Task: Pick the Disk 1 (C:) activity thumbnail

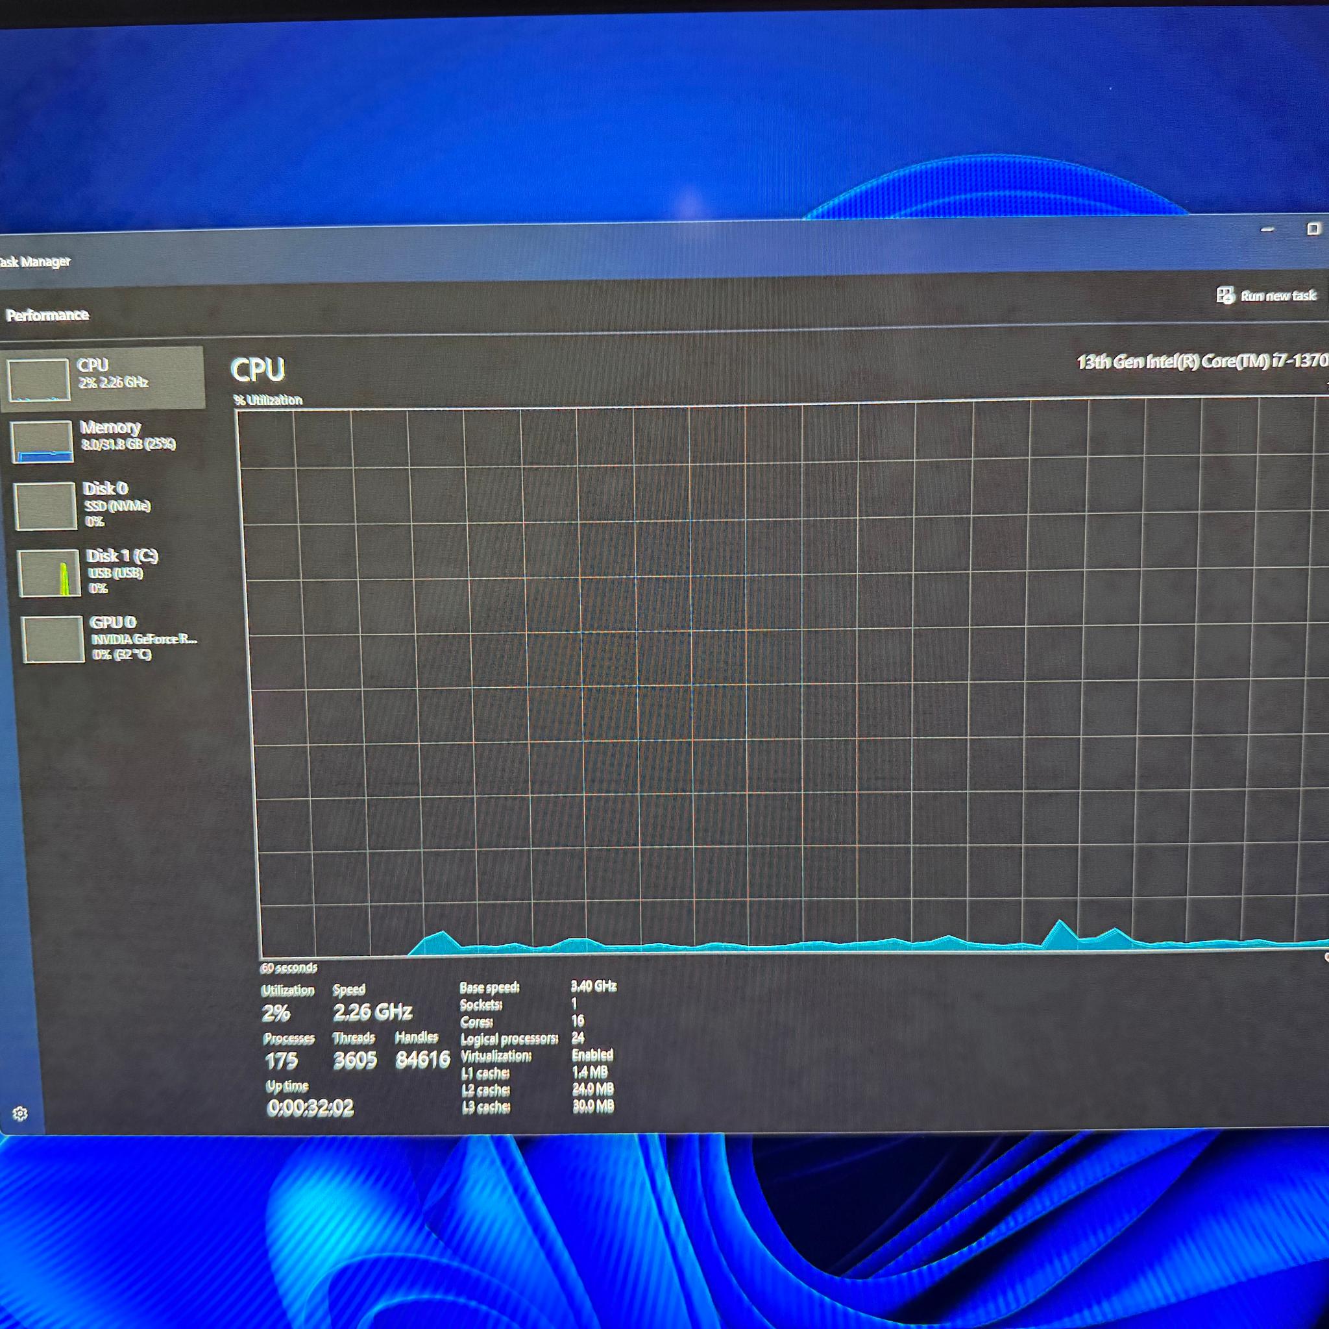Action: pos(49,572)
